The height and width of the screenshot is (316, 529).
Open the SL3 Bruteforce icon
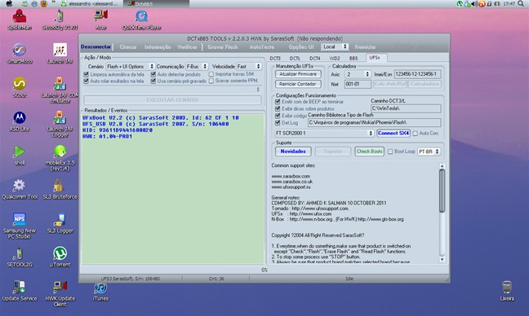click(x=60, y=190)
